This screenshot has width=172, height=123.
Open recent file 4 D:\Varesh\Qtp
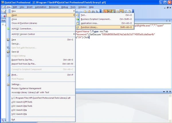(x=41, y=110)
